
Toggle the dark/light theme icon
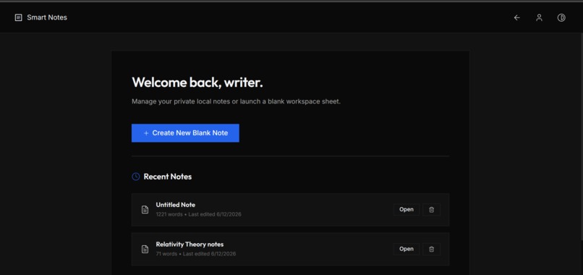click(561, 17)
